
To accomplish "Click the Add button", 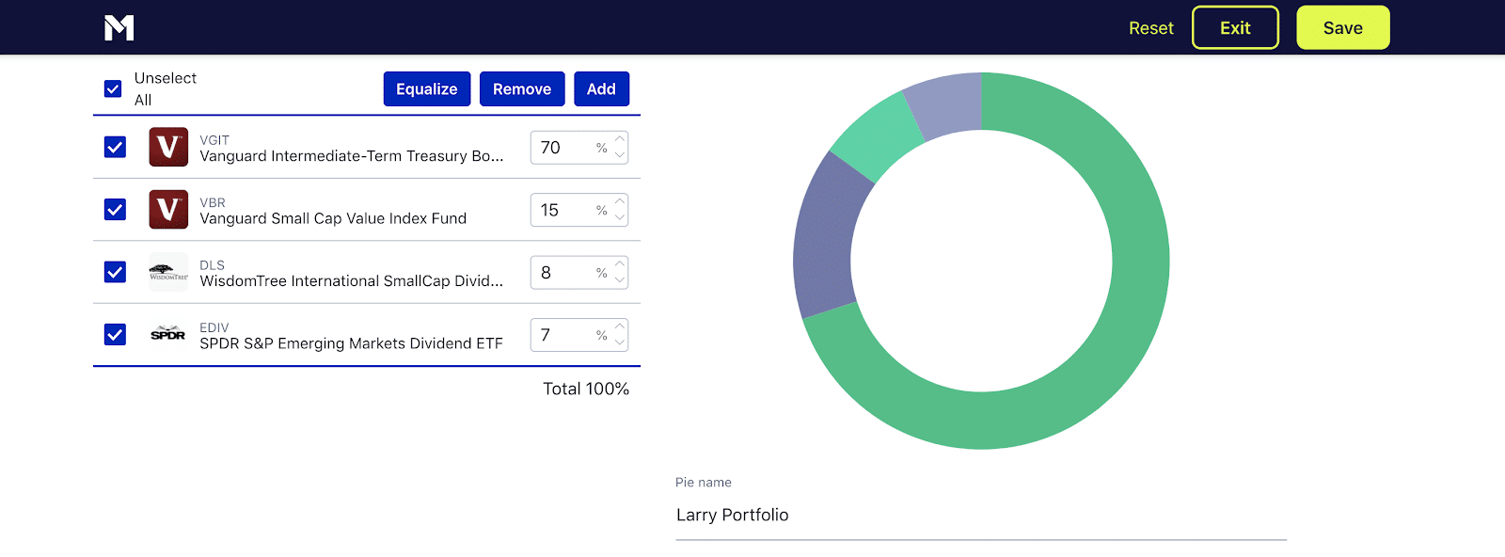I will [x=601, y=88].
